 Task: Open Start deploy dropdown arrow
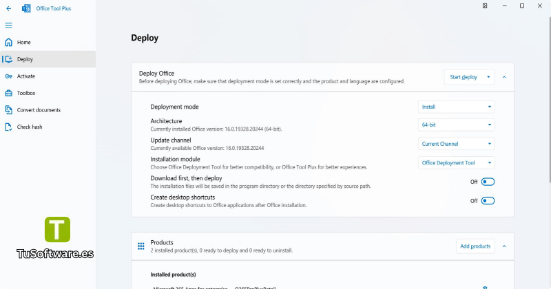(488, 77)
